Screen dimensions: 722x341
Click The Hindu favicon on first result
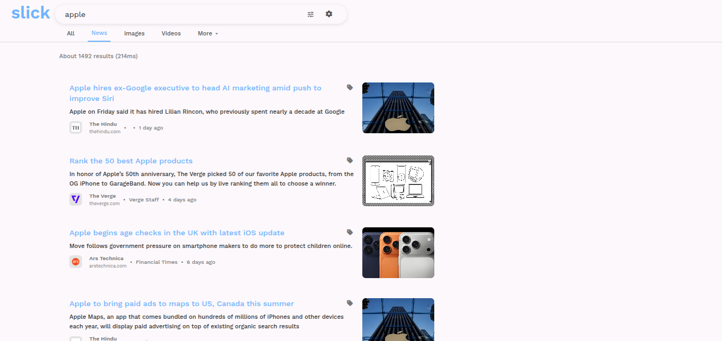(76, 127)
